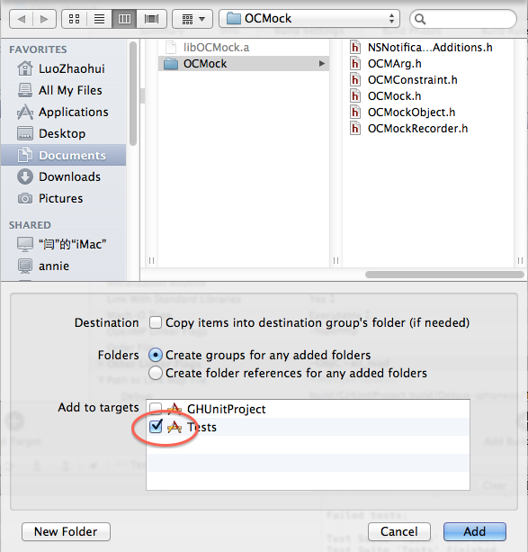Screen dimensions: 528x552
Task: Click the Add button
Action: [475, 531]
